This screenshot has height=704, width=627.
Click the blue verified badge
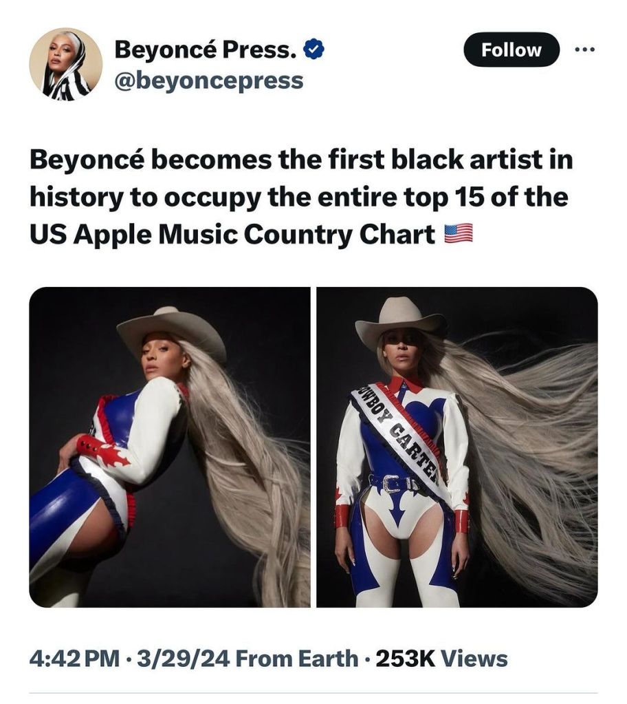click(x=314, y=50)
